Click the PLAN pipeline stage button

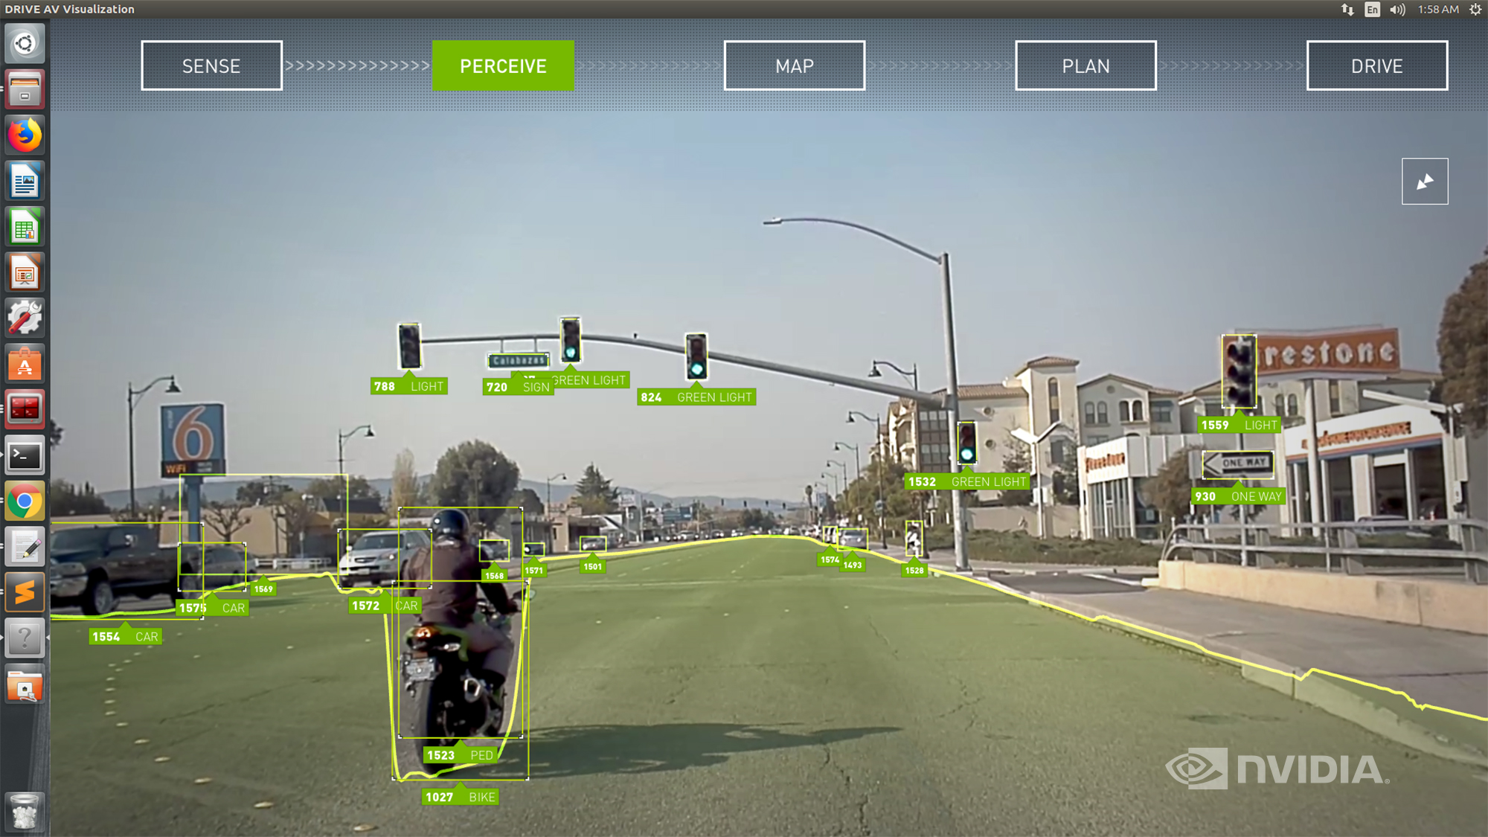(x=1085, y=65)
